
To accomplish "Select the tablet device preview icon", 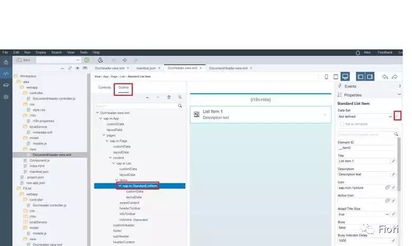I will (335, 76).
